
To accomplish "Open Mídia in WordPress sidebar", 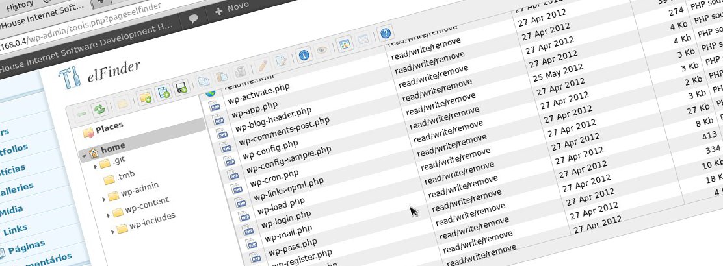I will (x=11, y=211).
